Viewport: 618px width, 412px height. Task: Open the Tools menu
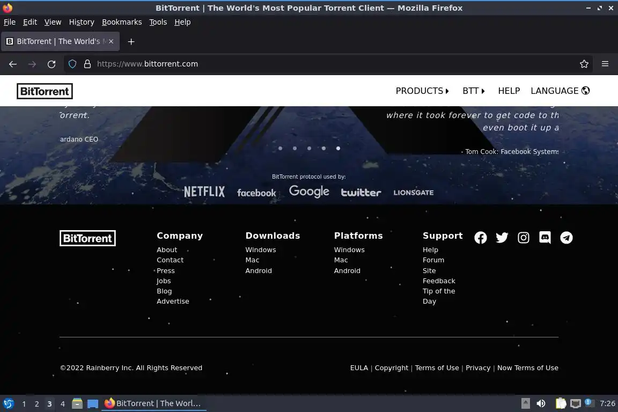pos(158,22)
